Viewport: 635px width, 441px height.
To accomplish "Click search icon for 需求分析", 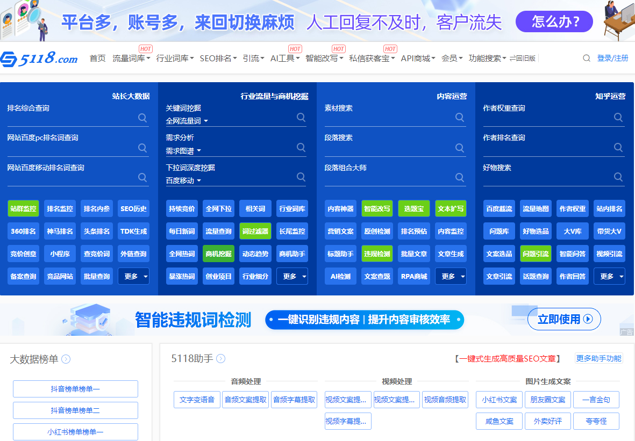I will [301, 147].
